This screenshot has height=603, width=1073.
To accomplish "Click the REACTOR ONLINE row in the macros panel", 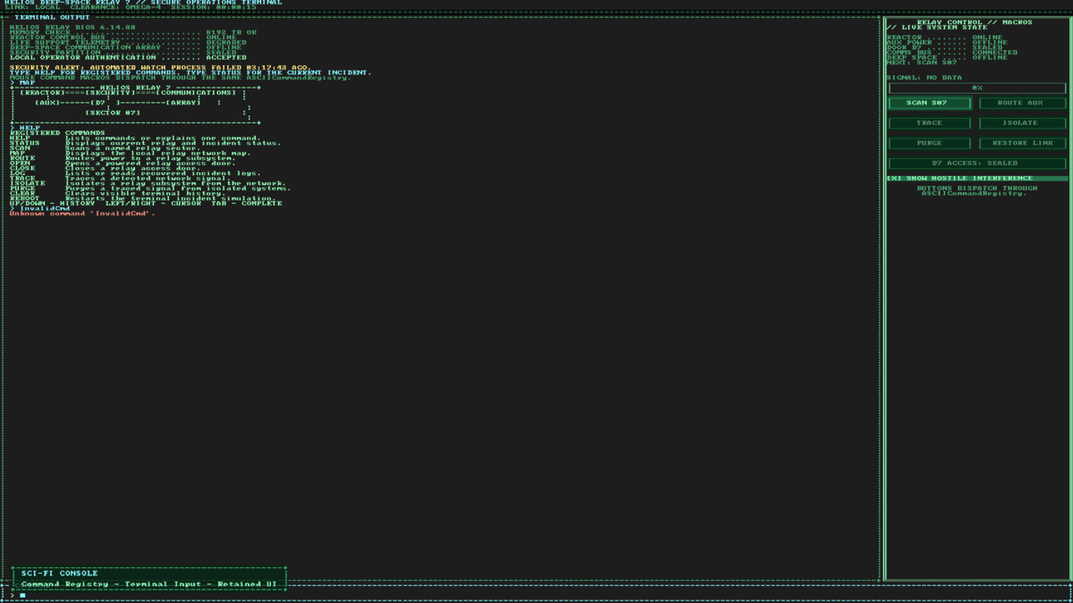I will click(944, 38).
